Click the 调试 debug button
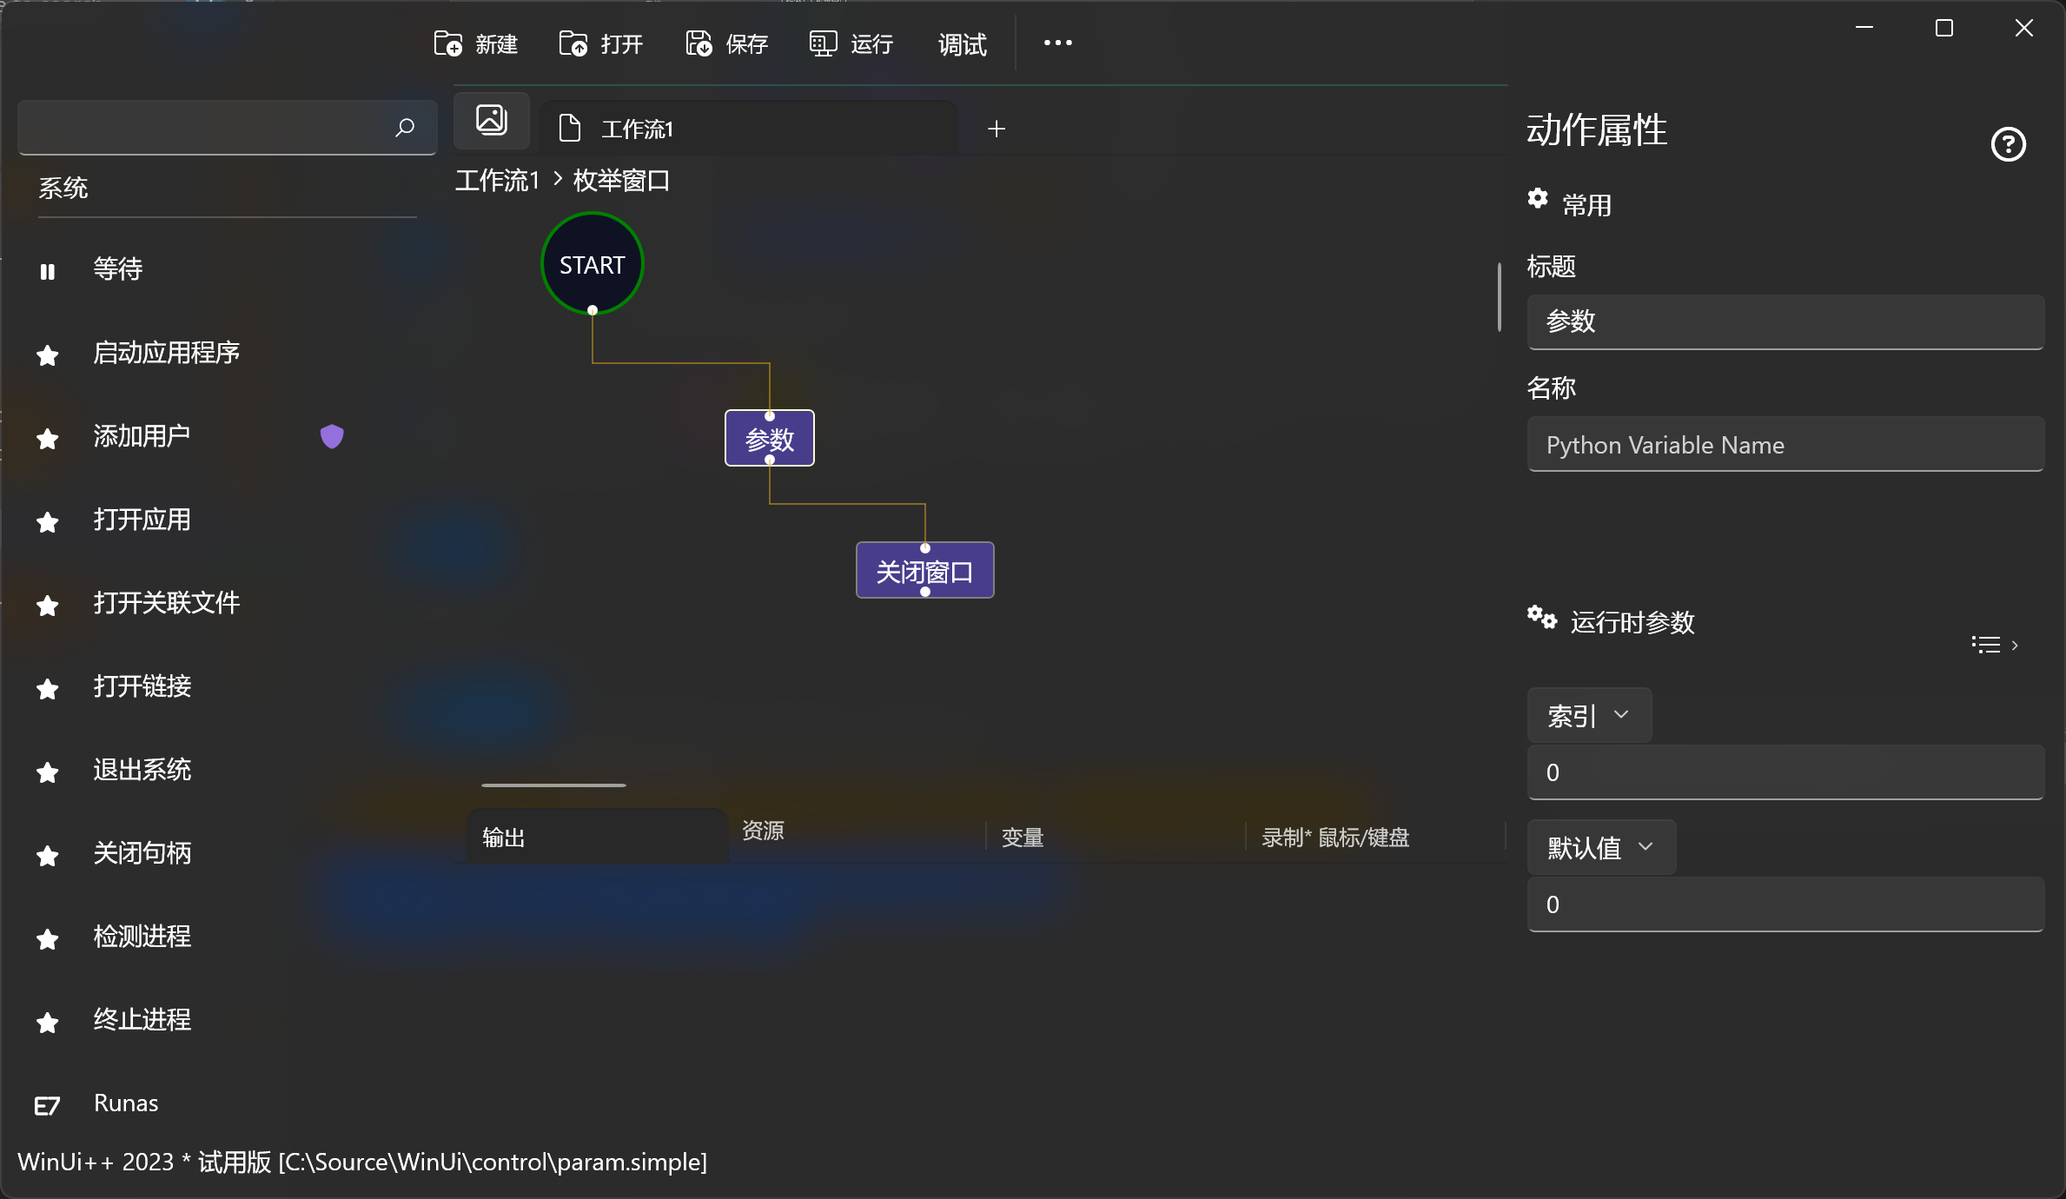 coord(962,43)
